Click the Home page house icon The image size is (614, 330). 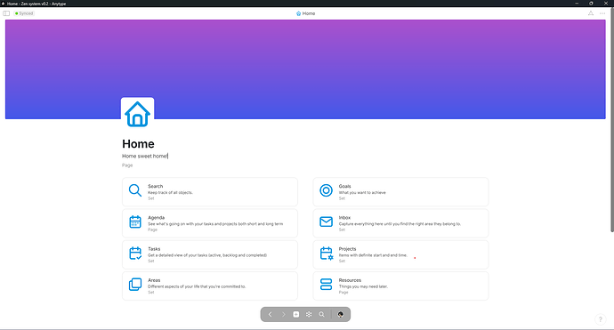[x=137, y=114]
